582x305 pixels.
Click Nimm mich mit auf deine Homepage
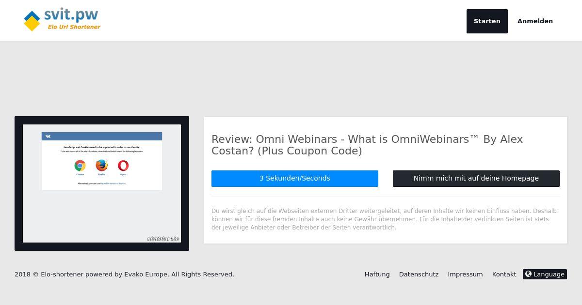coord(476,178)
